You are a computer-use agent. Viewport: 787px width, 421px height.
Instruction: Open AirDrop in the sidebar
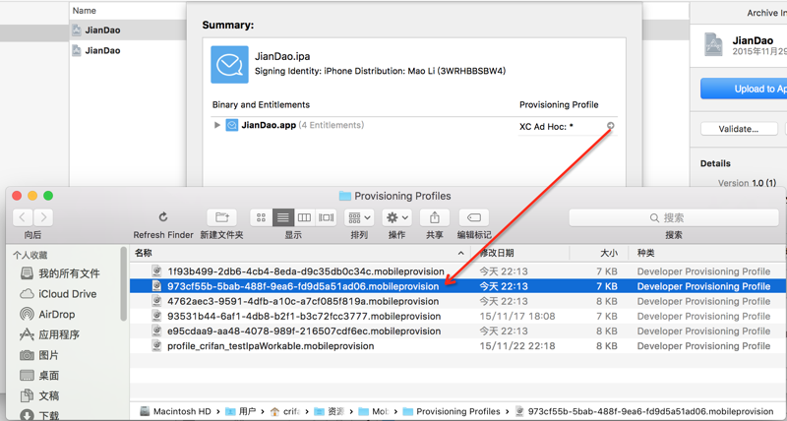(47, 315)
